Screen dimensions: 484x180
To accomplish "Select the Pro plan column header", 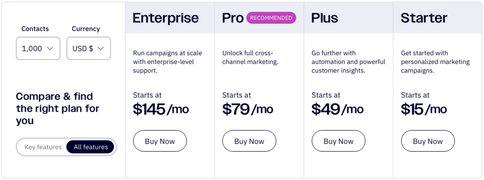I will pyautogui.click(x=233, y=18).
